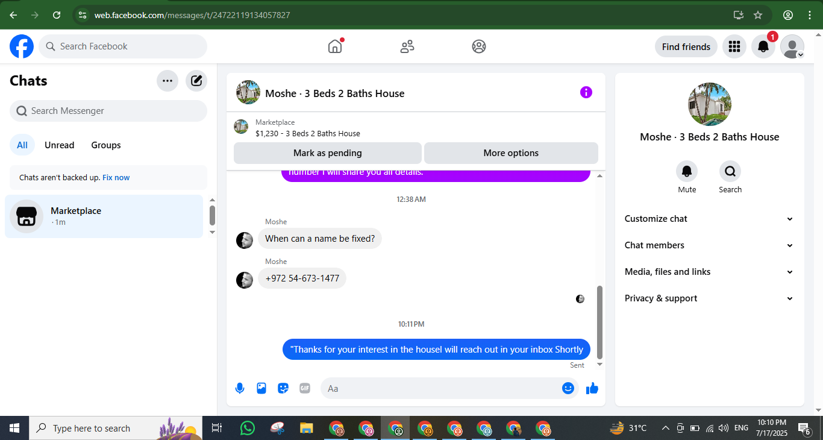Click the install app icon in address bar
This screenshot has height=440, width=823.
coord(738,15)
